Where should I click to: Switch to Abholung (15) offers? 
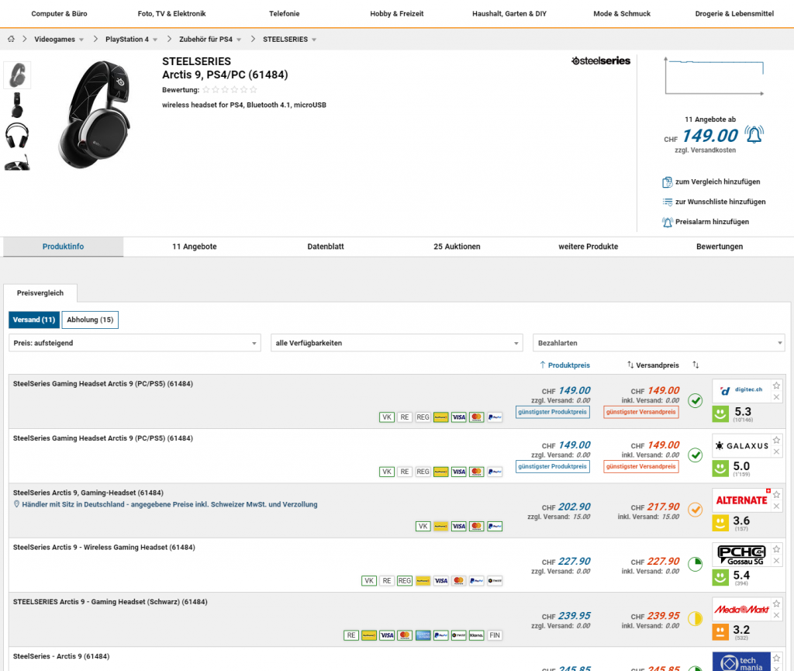(x=90, y=320)
